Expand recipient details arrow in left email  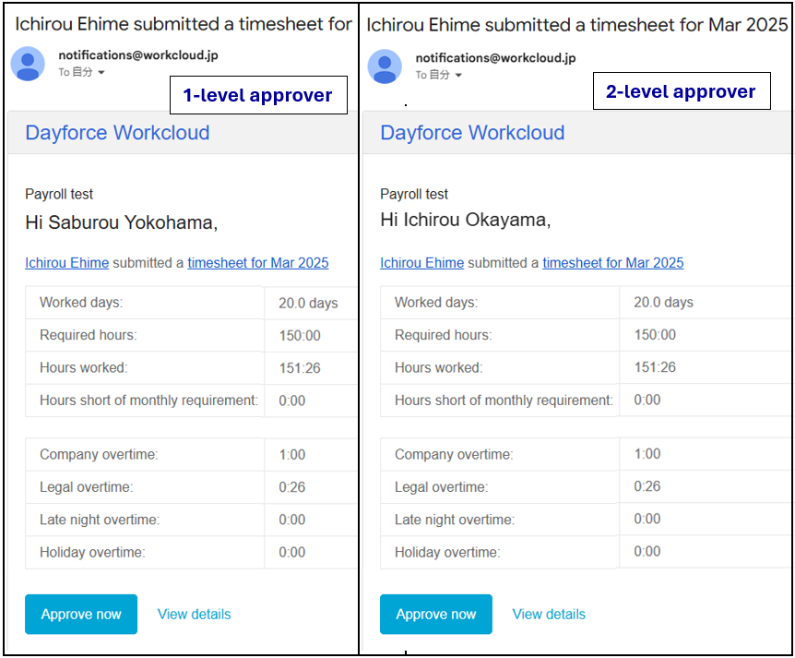(x=101, y=73)
